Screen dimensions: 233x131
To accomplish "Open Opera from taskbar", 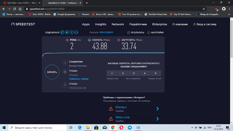I will 121,128.
